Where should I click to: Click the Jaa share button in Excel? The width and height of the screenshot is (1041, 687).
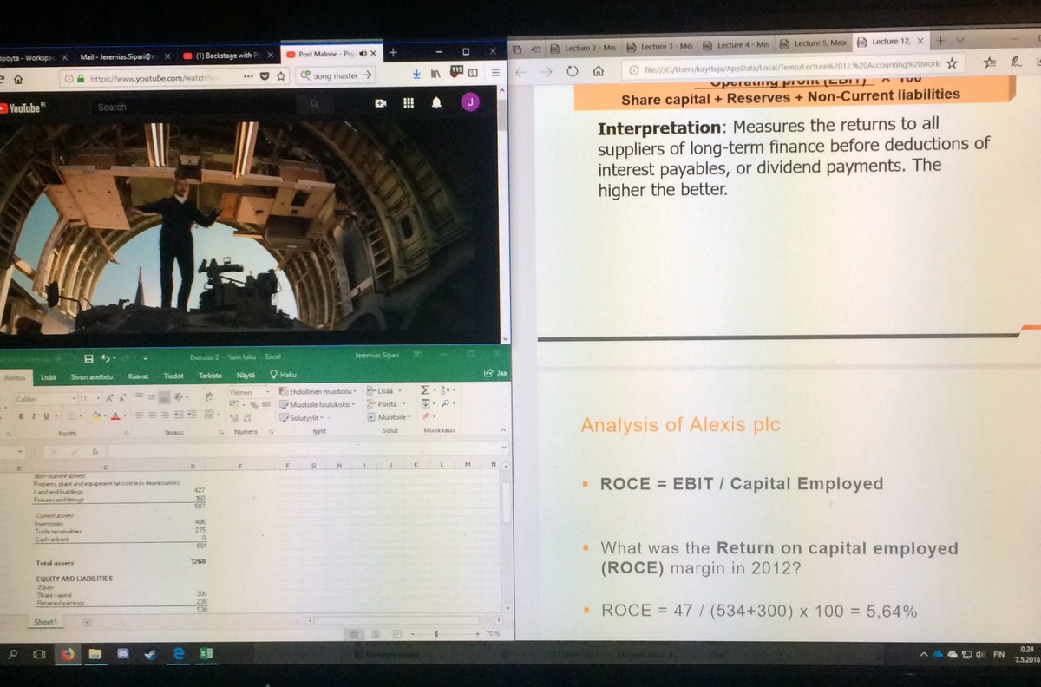coord(496,374)
